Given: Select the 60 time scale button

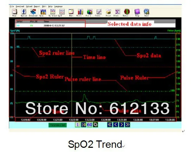Looking at the screenshot, I should point(90,125).
